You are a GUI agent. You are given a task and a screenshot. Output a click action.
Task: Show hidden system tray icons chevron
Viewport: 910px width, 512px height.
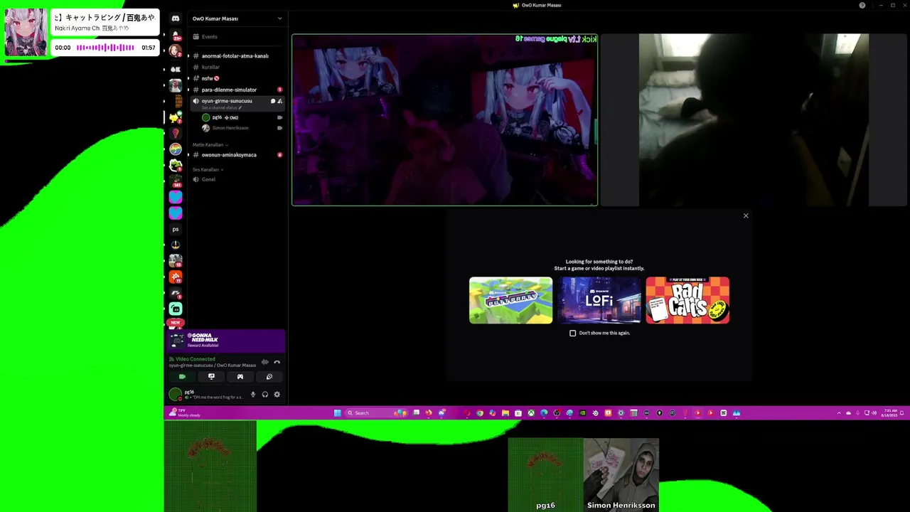(x=839, y=413)
